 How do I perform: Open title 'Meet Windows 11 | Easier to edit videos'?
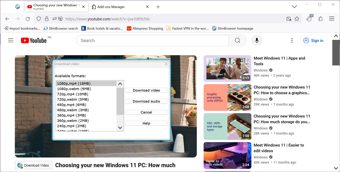279,148
